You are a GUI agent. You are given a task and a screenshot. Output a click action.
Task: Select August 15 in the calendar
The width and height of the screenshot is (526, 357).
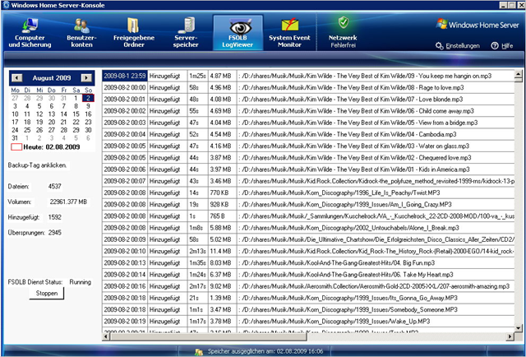76,114
